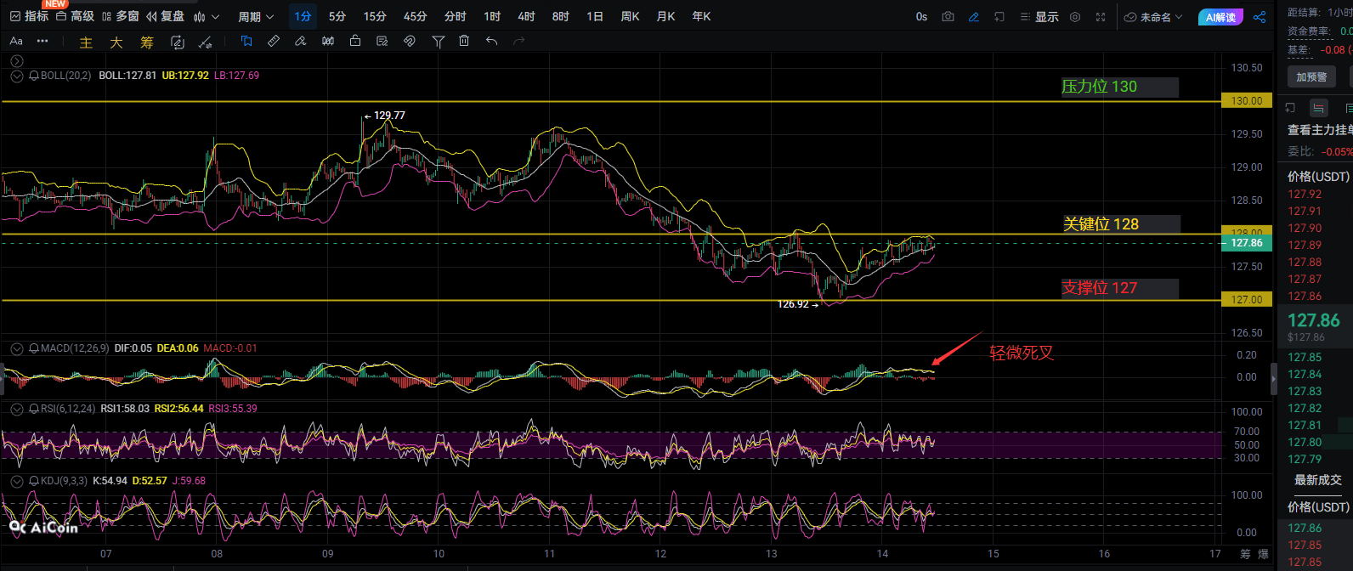Switch to the 15分 timeframe tab
1353x571 pixels.
375,17
